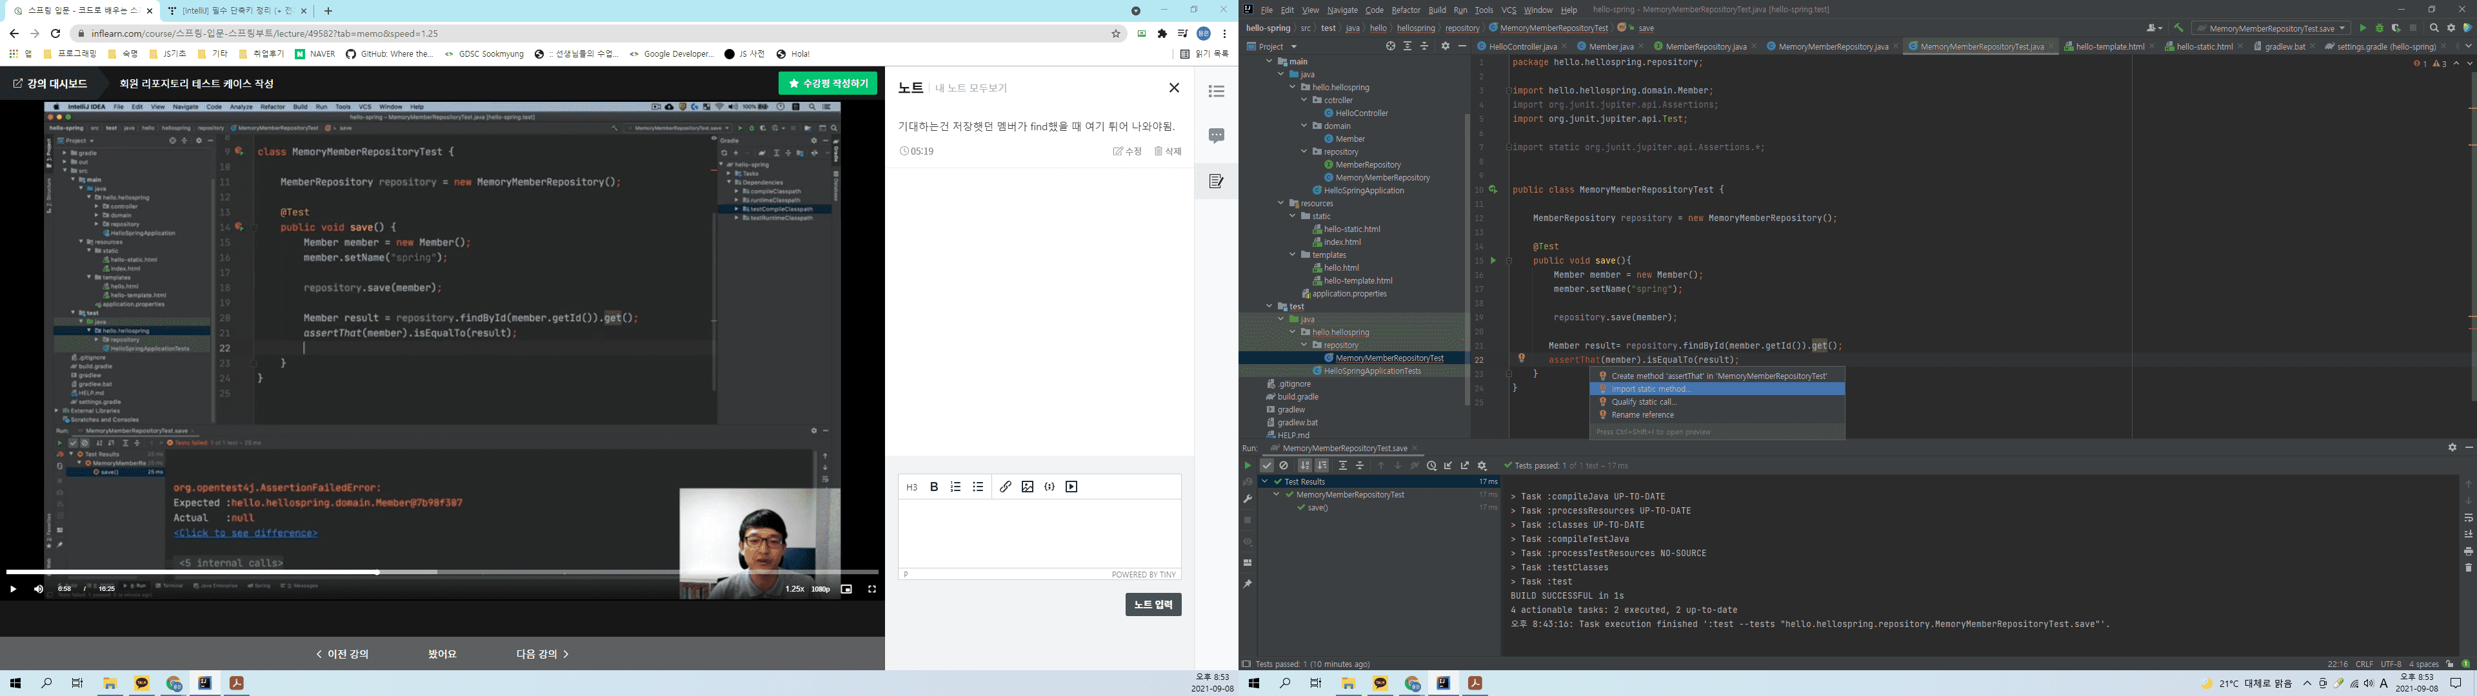Open the run configuration dropdown

click(x=2271, y=28)
